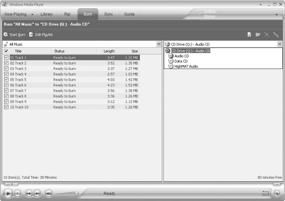Click the Stop button
Viewport: 285px width, 201px height.
click(x=17, y=193)
